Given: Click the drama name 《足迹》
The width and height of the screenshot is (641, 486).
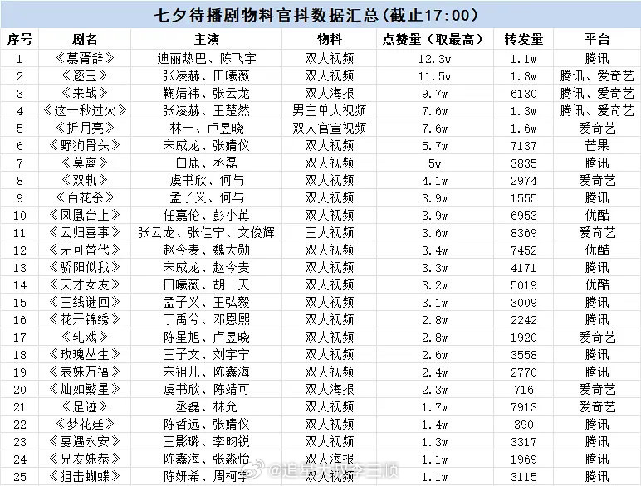Looking at the screenshot, I should point(85,406).
